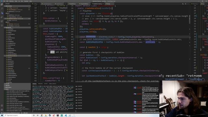The width and height of the screenshot is (208, 117).
Task: Open the Manage gear icon in activity bar
Action: (x=2, y=110)
